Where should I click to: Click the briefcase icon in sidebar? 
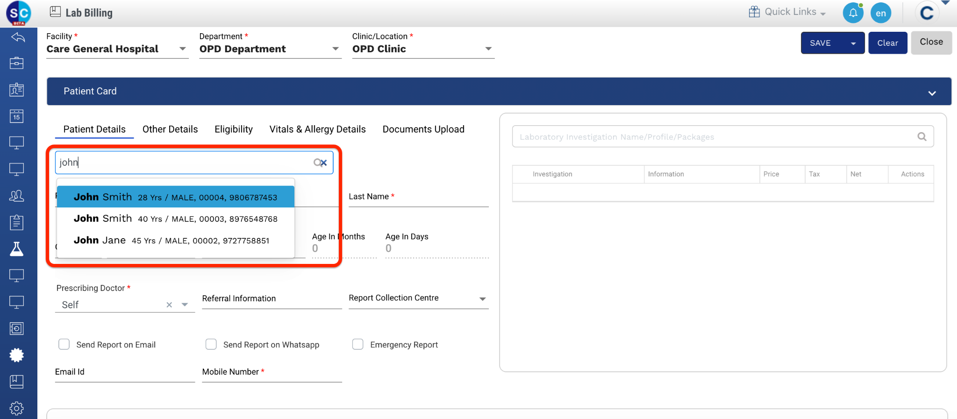17,63
